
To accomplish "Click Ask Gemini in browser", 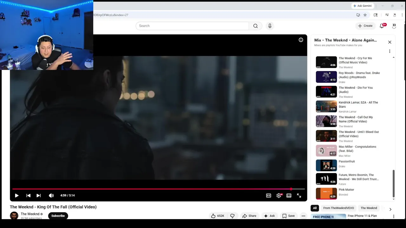I will pos(362,6).
